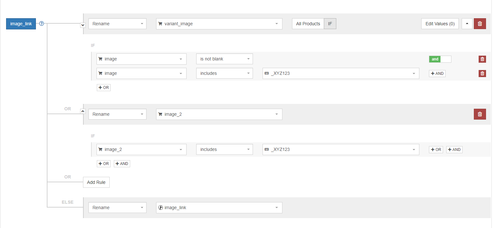Click the move-up arrow next to Edit Values
This screenshot has height=228, width=495.
[467, 24]
